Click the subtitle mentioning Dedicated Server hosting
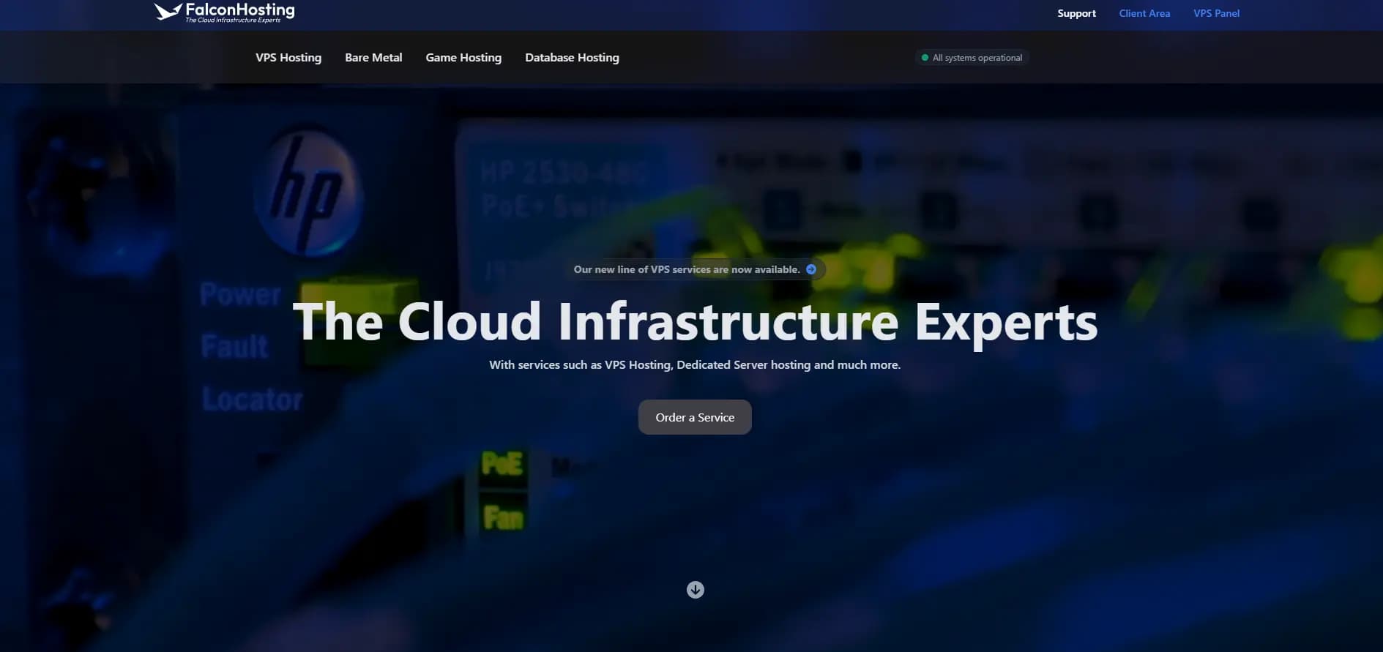 pyautogui.click(x=695, y=364)
